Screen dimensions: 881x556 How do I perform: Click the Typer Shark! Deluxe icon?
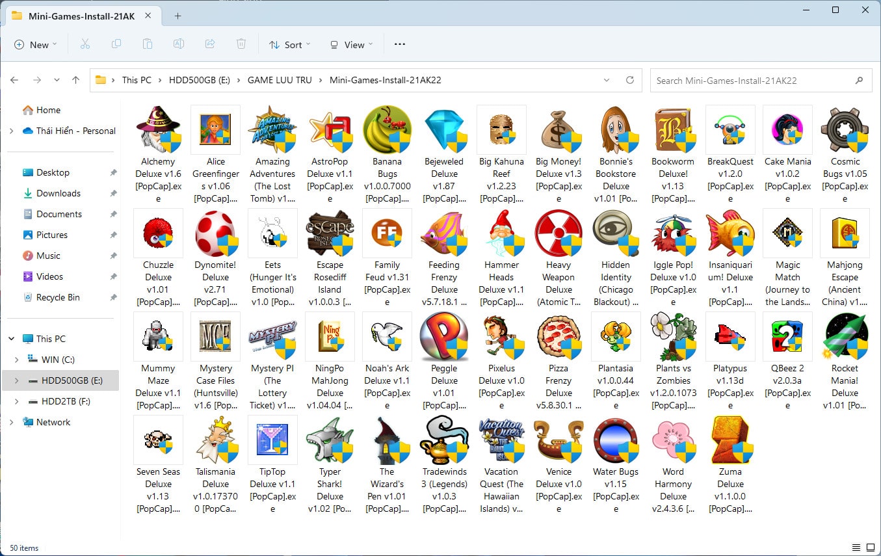click(330, 440)
